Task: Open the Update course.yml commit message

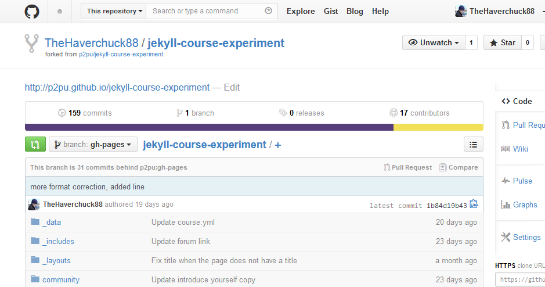Action: [183, 222]
